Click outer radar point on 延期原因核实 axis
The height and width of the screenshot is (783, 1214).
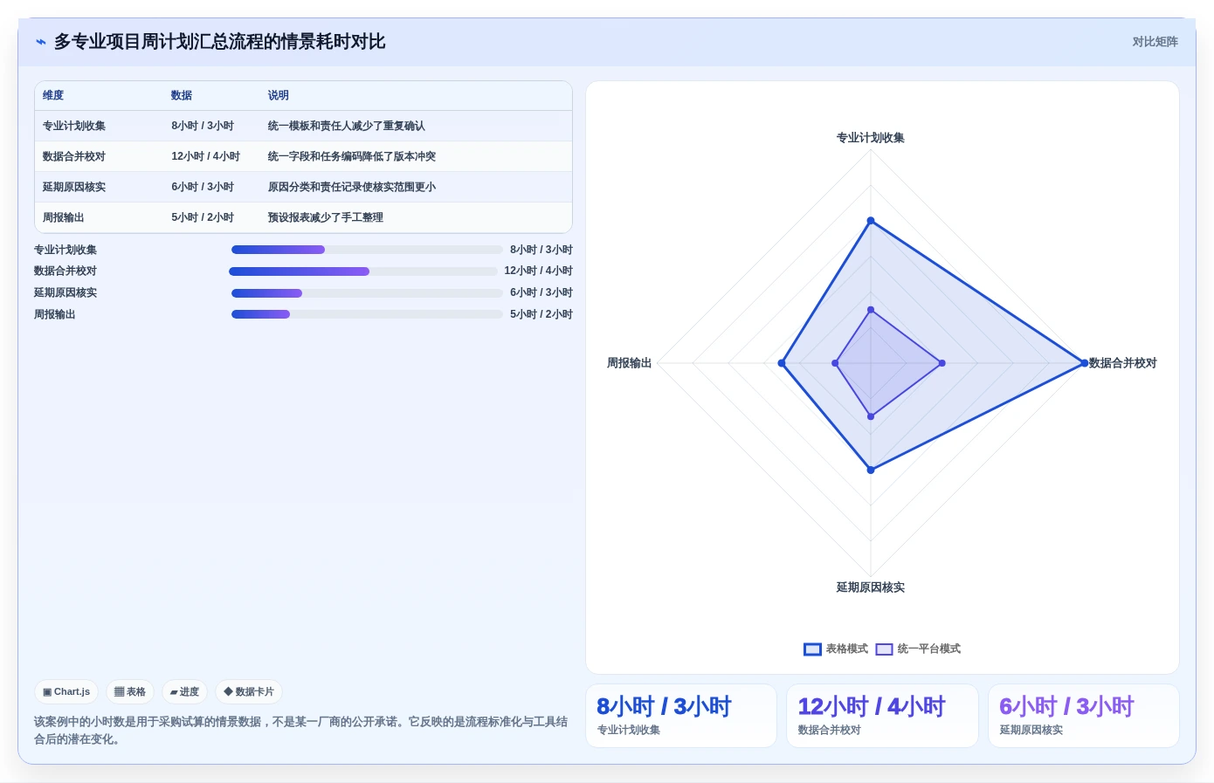(870, 470)
